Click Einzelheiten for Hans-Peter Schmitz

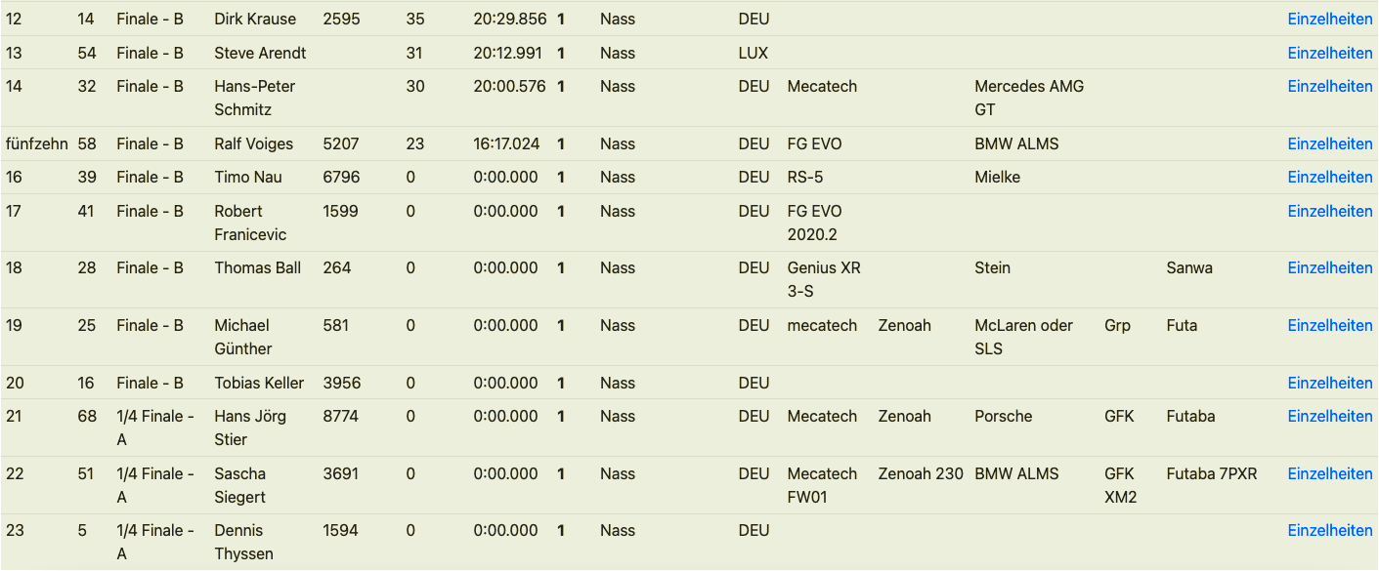(x=1329, y=86)
